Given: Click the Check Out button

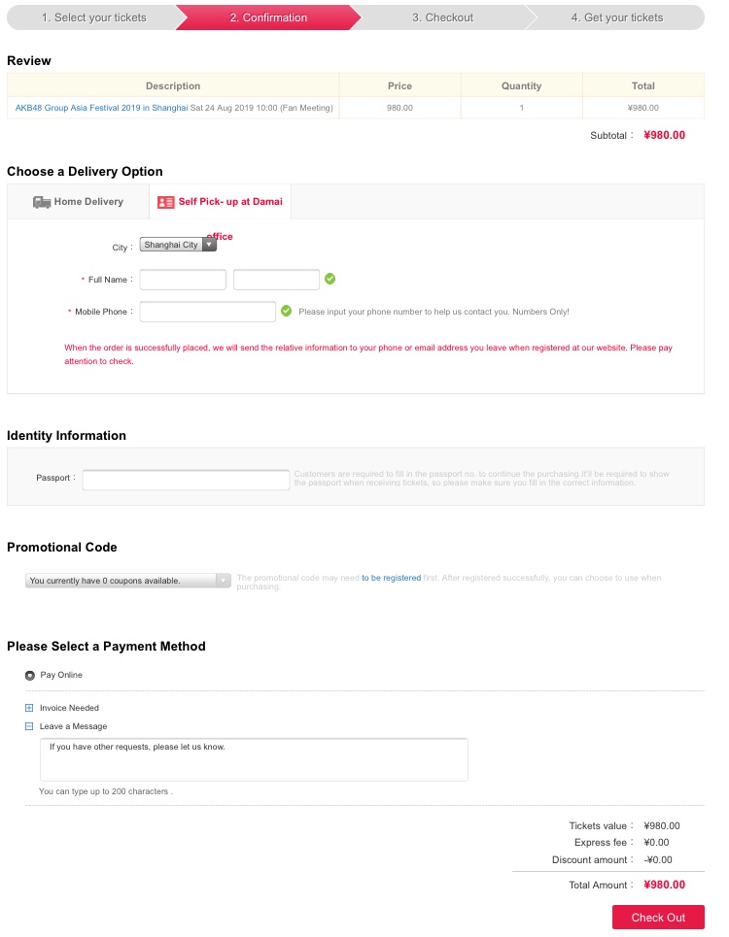Looking at the screenshot, I should [658, 918].
